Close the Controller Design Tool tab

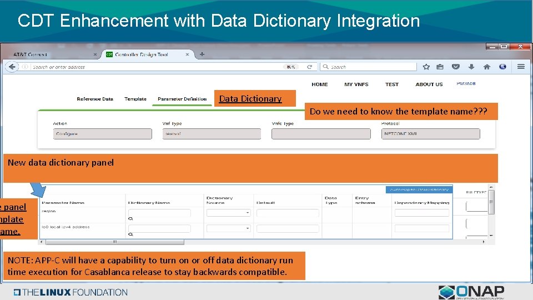point(187,54)
